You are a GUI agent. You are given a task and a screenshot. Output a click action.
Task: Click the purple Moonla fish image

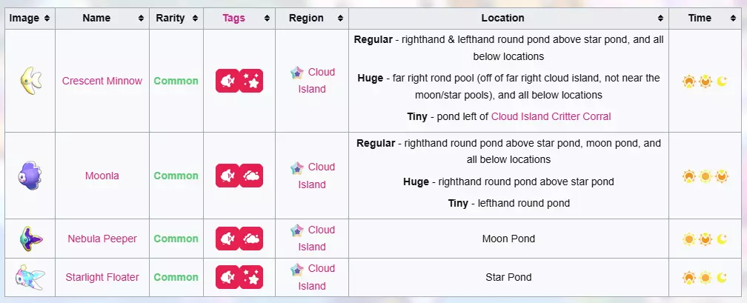29,176
